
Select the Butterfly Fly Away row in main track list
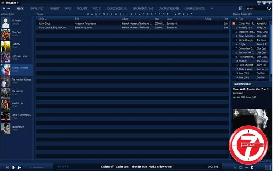point(132,27)
